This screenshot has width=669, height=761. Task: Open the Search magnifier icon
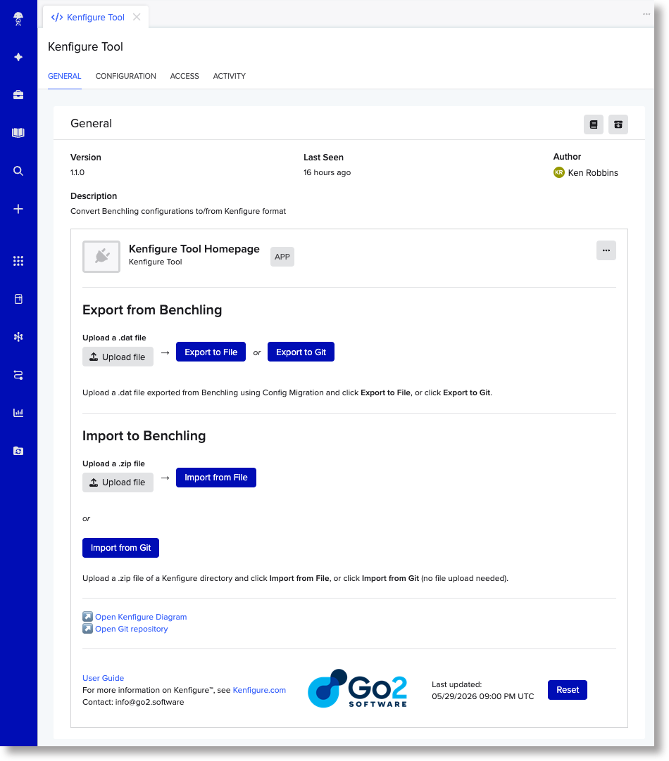tap(18, 171)
